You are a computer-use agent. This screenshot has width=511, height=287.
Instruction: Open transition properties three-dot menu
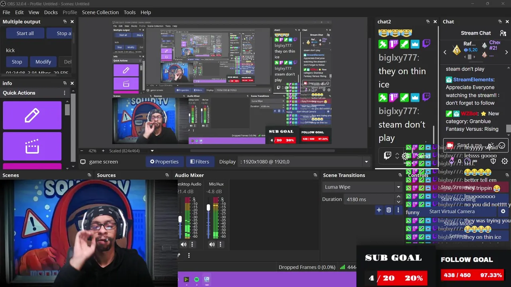pyautogui.click(x=398, y=210)
